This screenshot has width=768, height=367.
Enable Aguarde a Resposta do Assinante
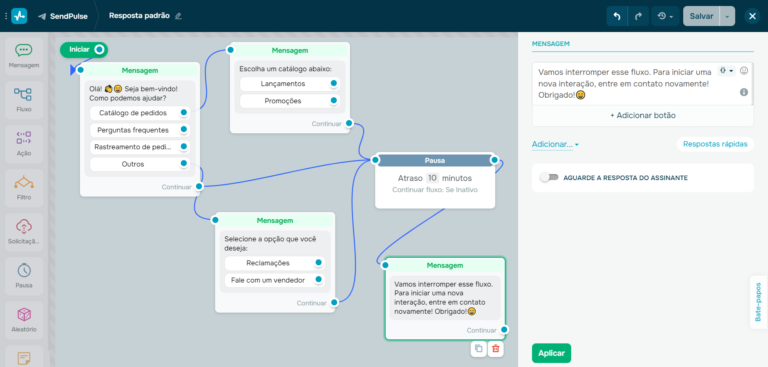549,176
